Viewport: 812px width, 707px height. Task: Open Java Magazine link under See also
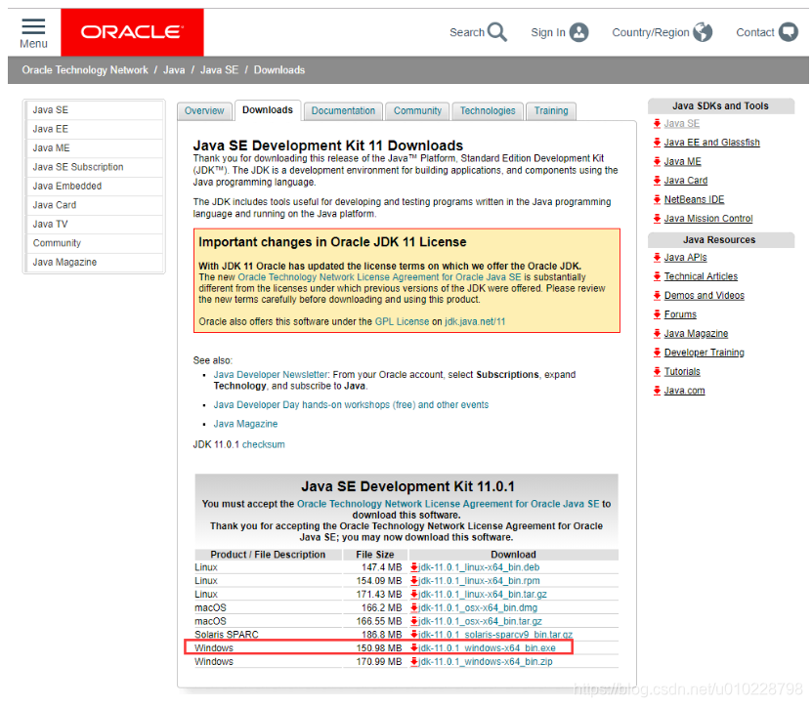(x=245, y=424)
